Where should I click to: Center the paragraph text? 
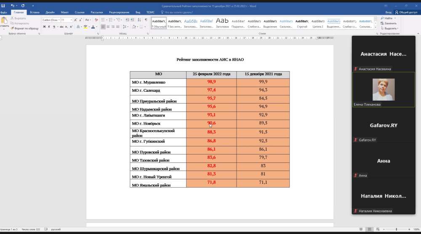point(108,27)
